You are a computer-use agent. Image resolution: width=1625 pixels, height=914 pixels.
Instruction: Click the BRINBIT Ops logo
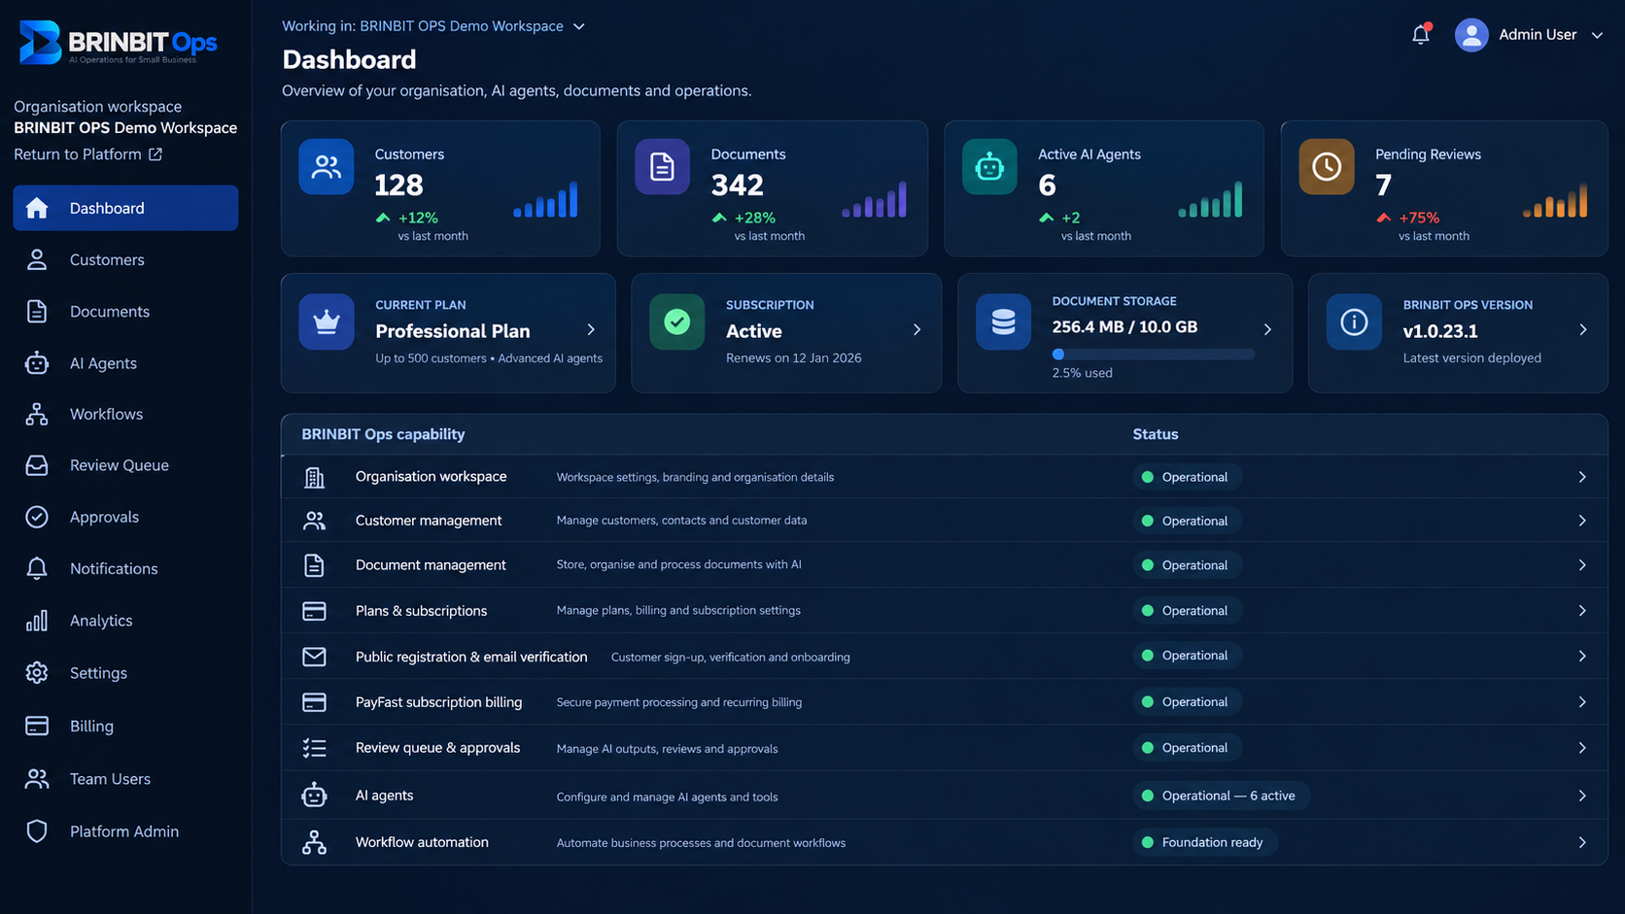pos(119,43)
